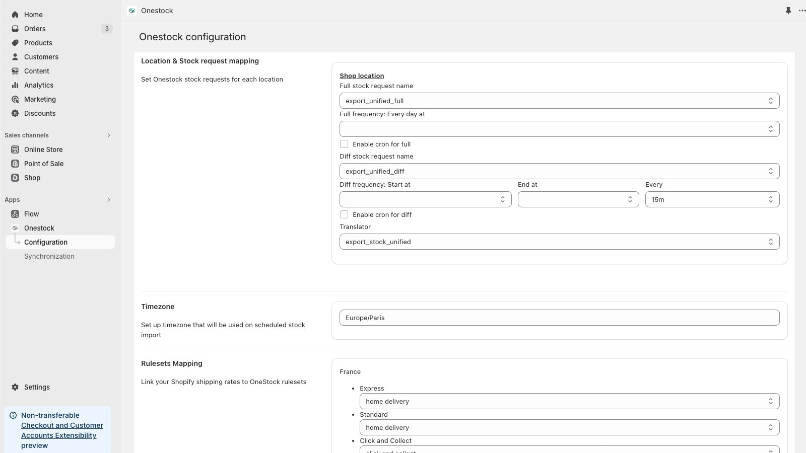Open Discounts in sidebar
This screenshot has width=806, height=453.
click(60, 113)
